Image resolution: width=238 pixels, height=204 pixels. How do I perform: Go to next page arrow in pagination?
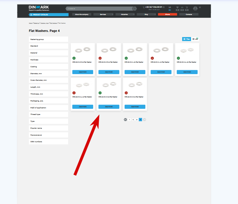pyautogui.click(x=145, y=120)
